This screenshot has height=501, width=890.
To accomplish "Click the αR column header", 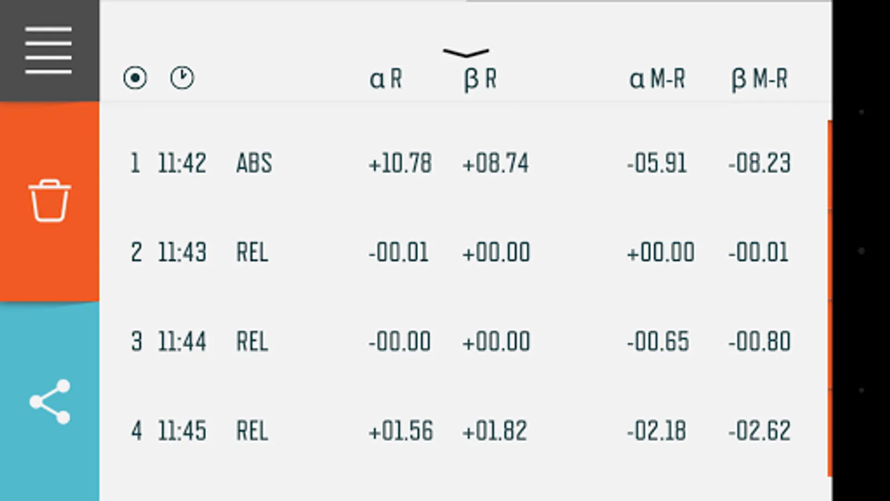I will point(385,78).
